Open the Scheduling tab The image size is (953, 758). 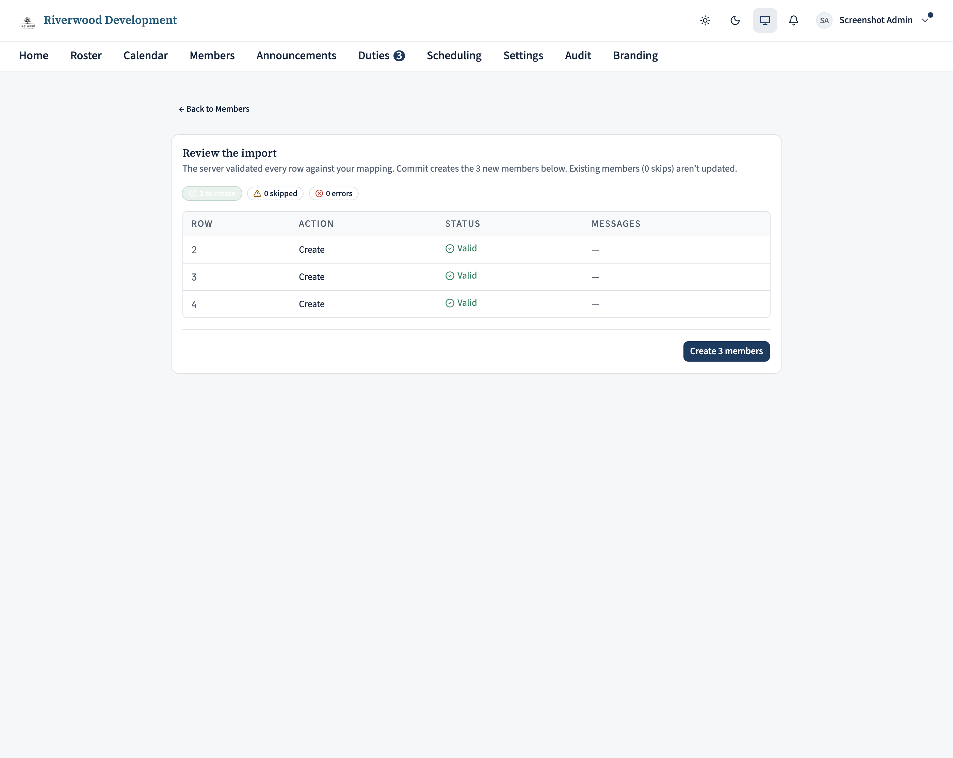pos(454,56)
